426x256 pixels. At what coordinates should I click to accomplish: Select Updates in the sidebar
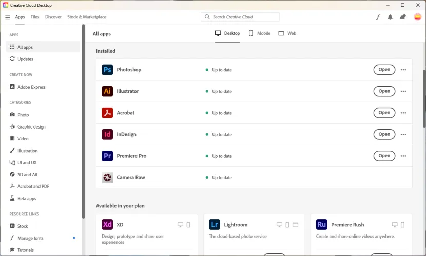25,59
